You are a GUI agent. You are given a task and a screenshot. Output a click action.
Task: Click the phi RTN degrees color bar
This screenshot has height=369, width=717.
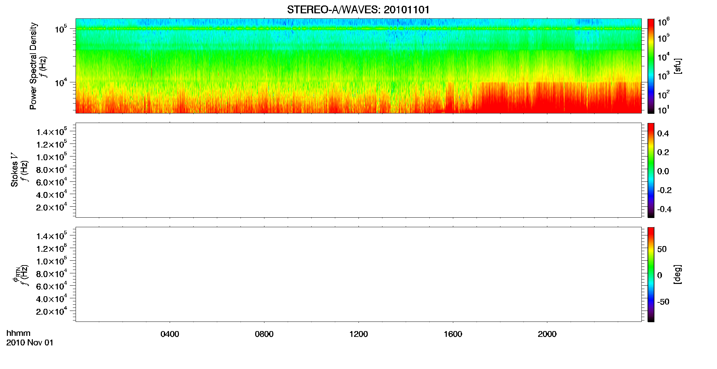[x=651, y=274]
